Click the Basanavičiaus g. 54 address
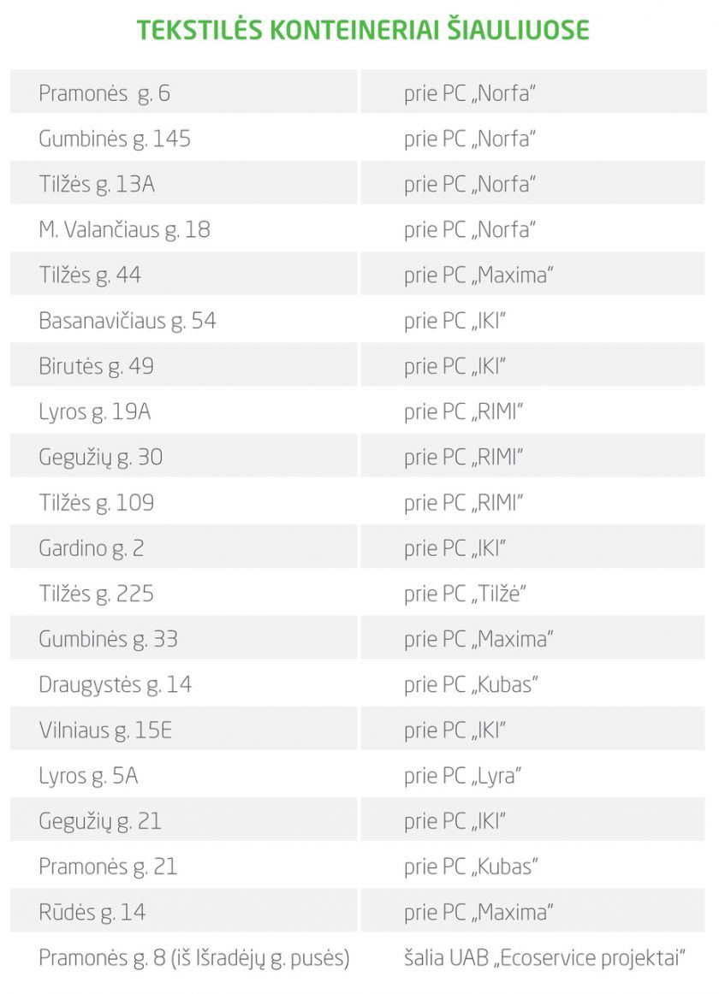 click(x=128, y=321)
